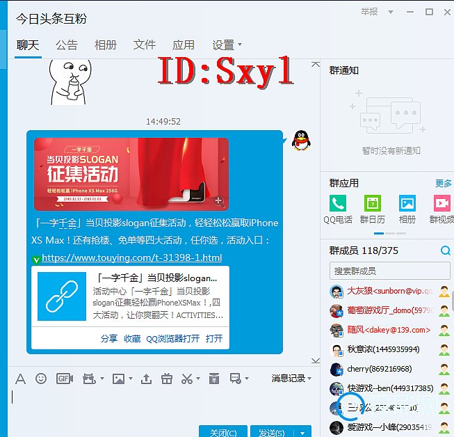Click the 发送(S) button
The width and height of the screenshot is (454, 437).
click(273, 431)
